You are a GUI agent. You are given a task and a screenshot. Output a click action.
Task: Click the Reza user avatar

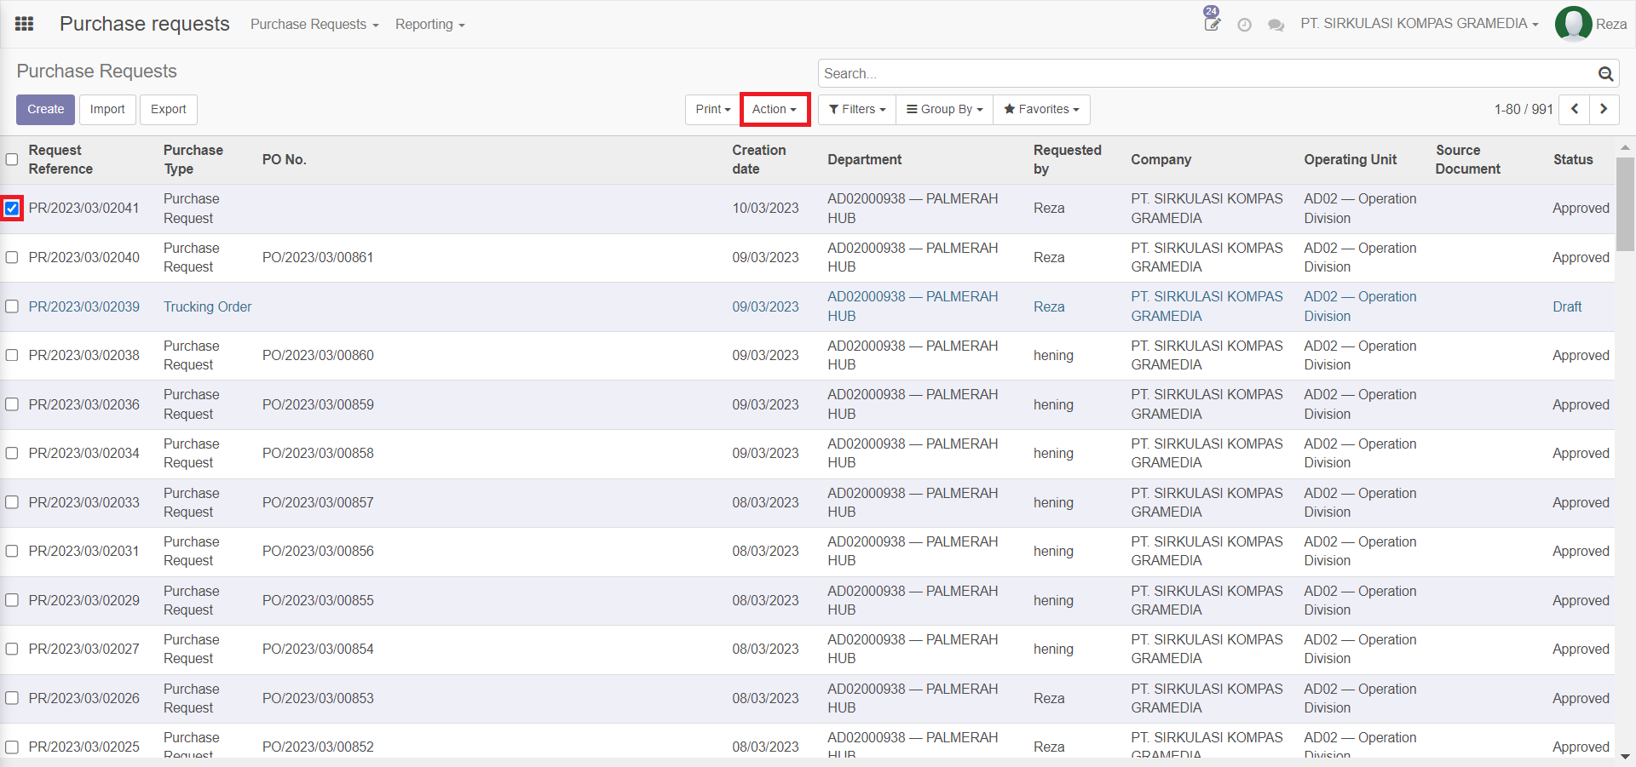tap(1573, 24)
